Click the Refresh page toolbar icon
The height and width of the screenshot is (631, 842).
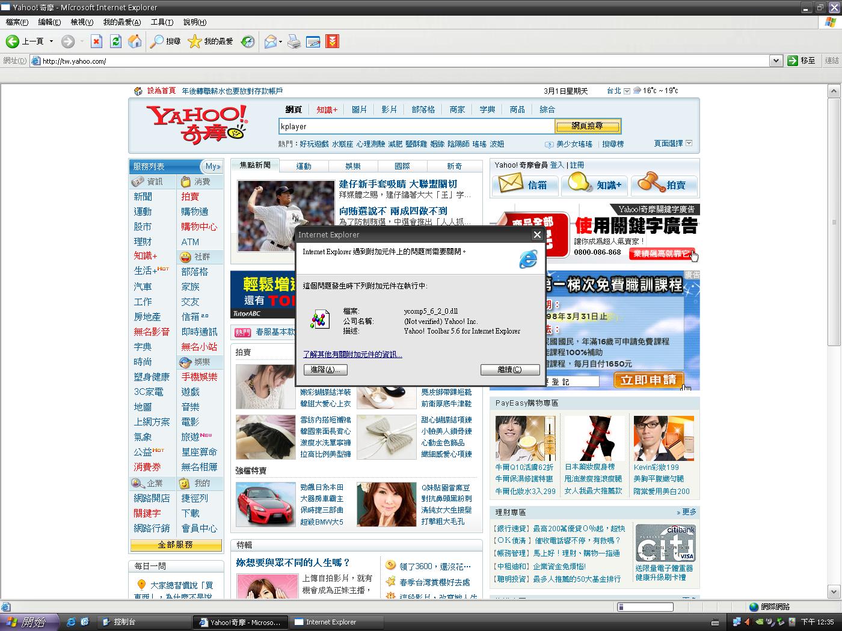[x=115, y=41]
